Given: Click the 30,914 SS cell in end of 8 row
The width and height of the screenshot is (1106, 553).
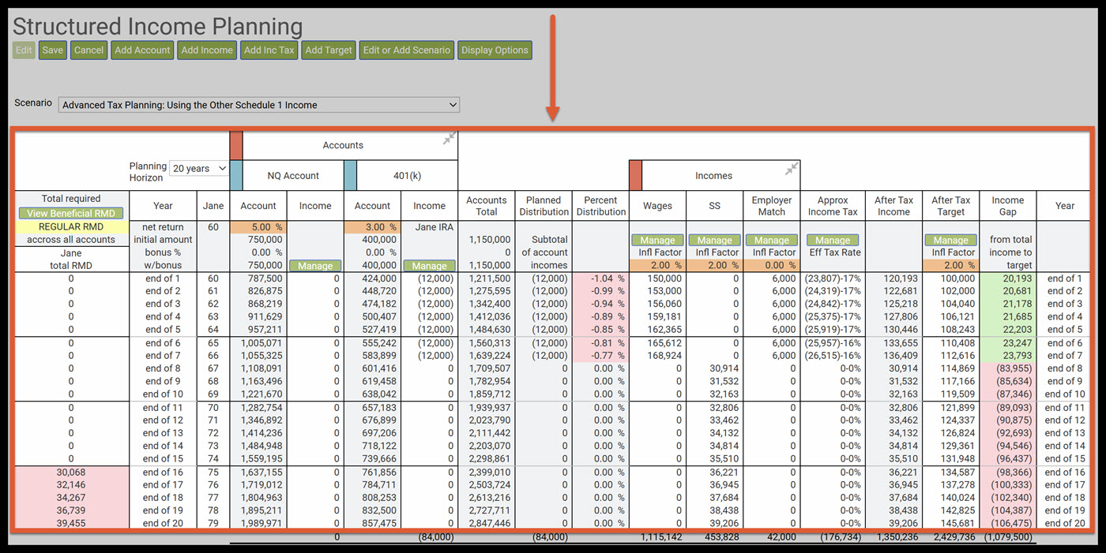Looking at the screenshot, I should tap(714, 368).
